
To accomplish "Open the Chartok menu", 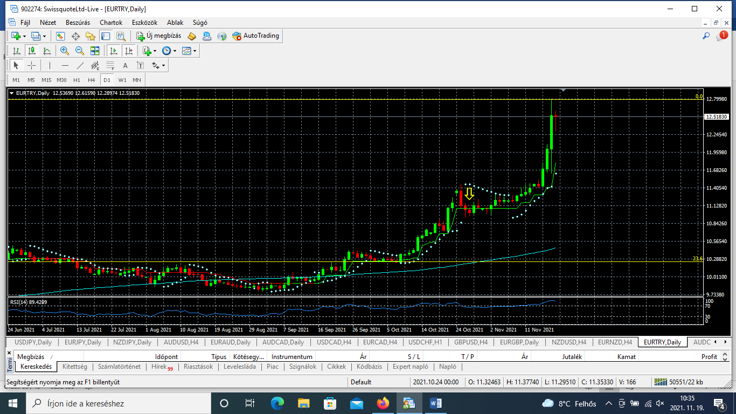I will coord(111,23).
